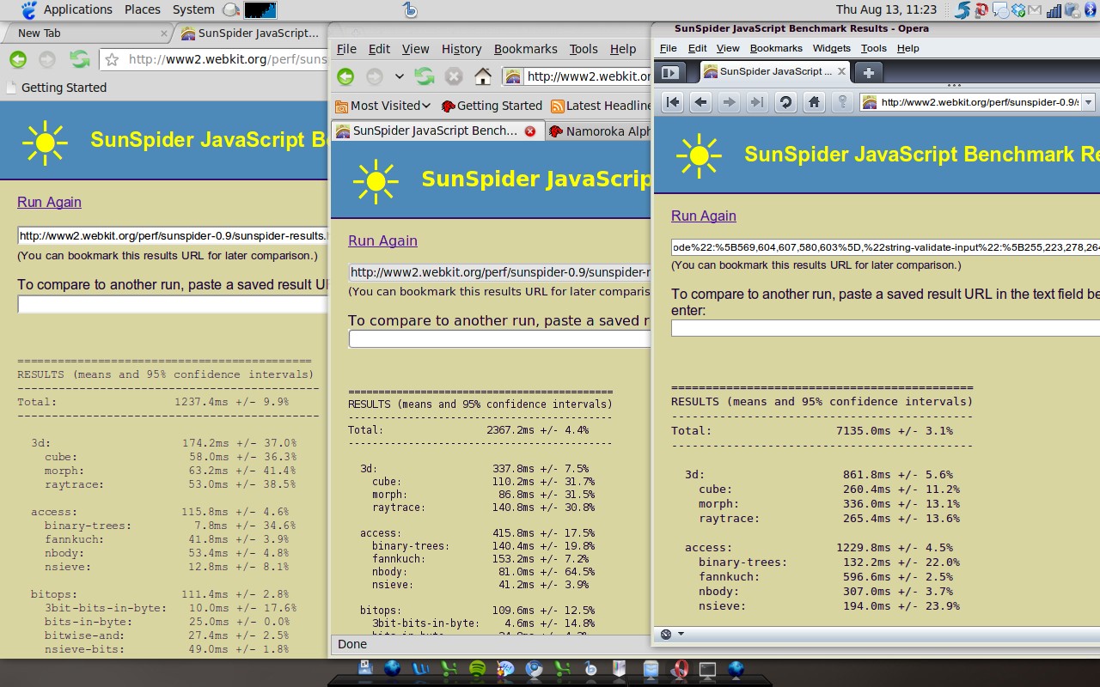1100x687 pixels.
Task: Click Opera's fast forward button
Action: 756,102
